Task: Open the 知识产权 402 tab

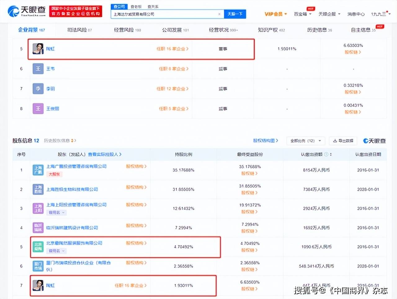Action: 271,30
